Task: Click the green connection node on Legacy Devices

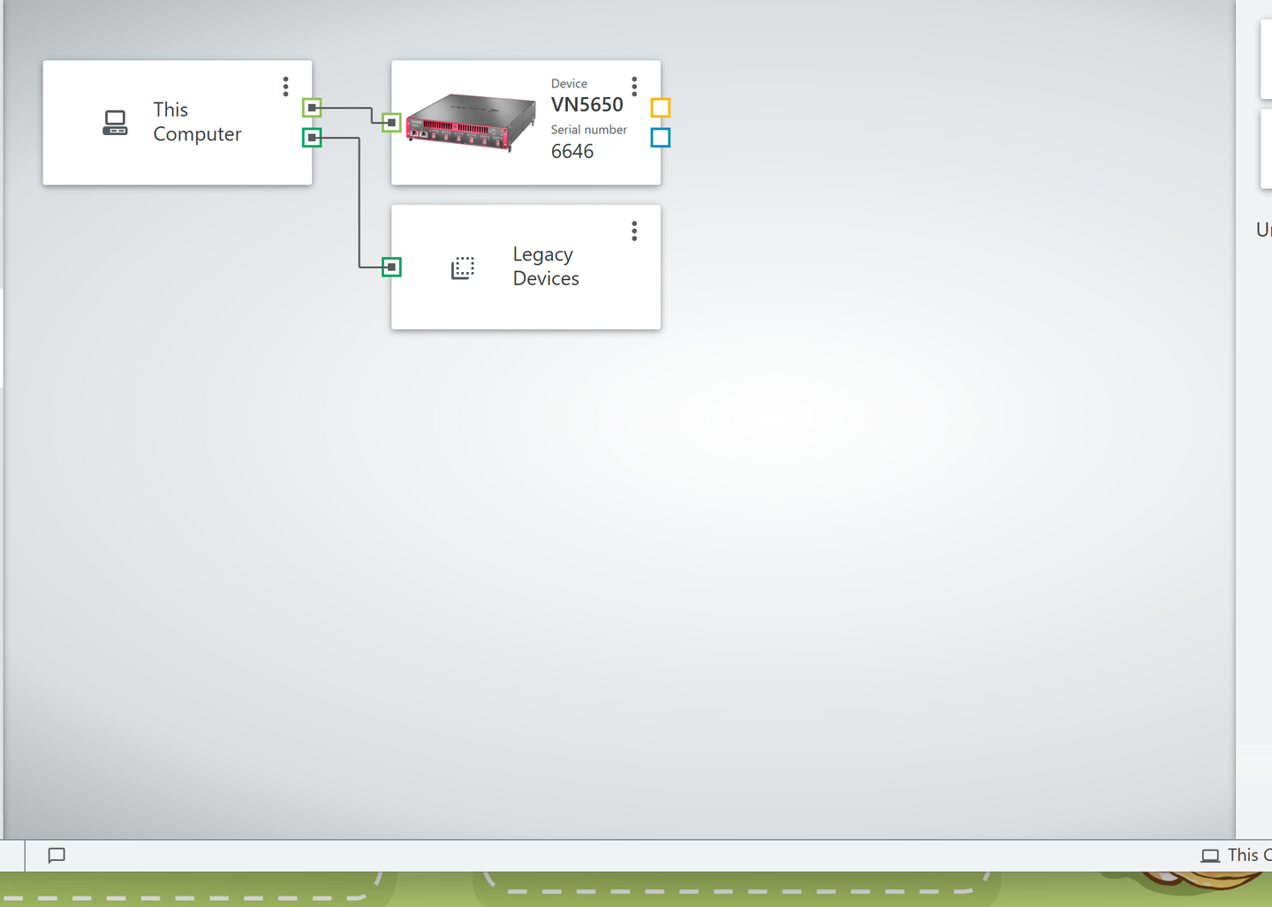Action: [x=391, y=266]
